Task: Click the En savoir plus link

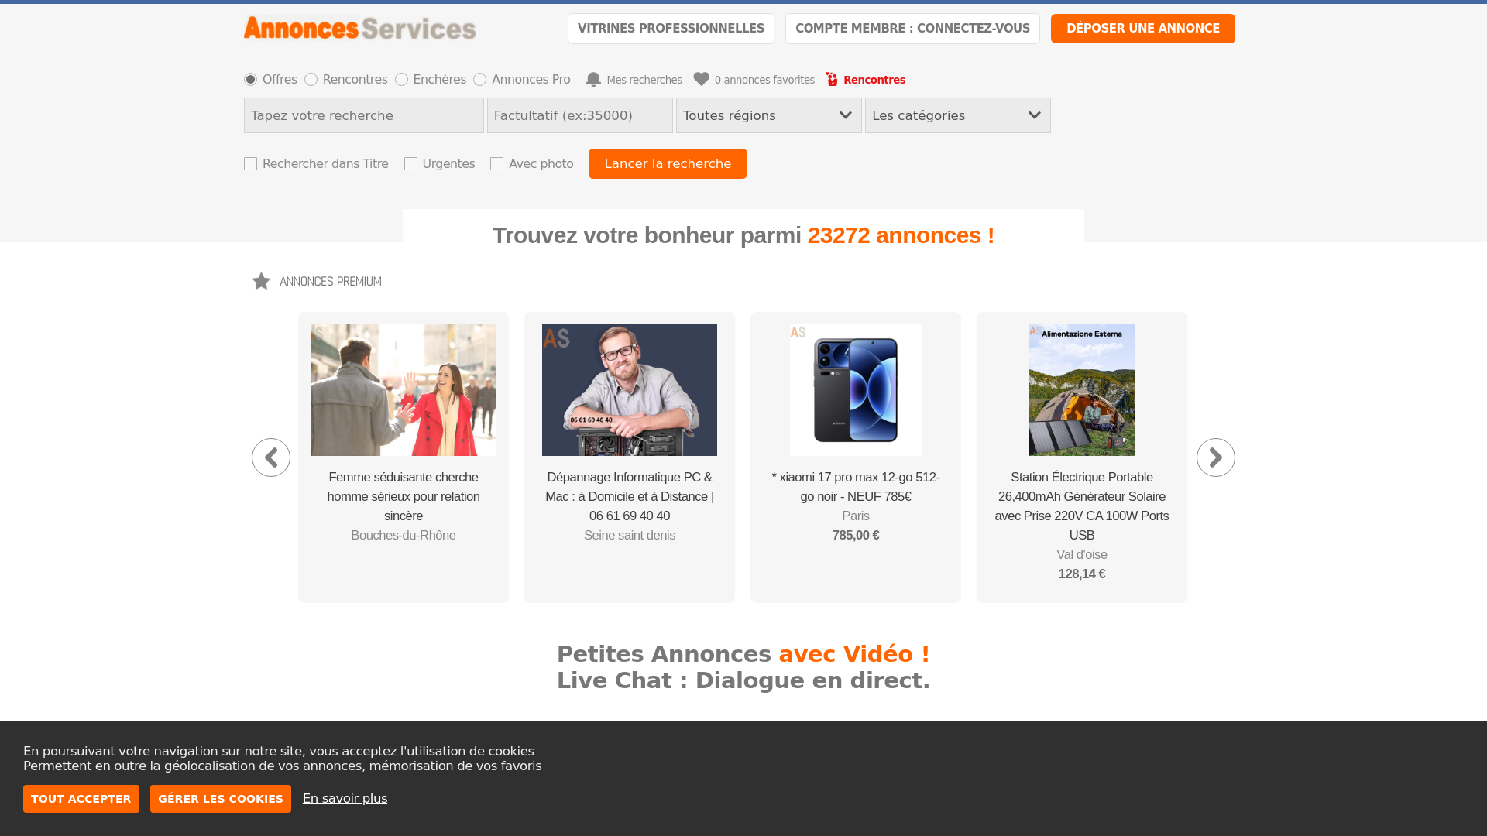Action: [345, 798]
